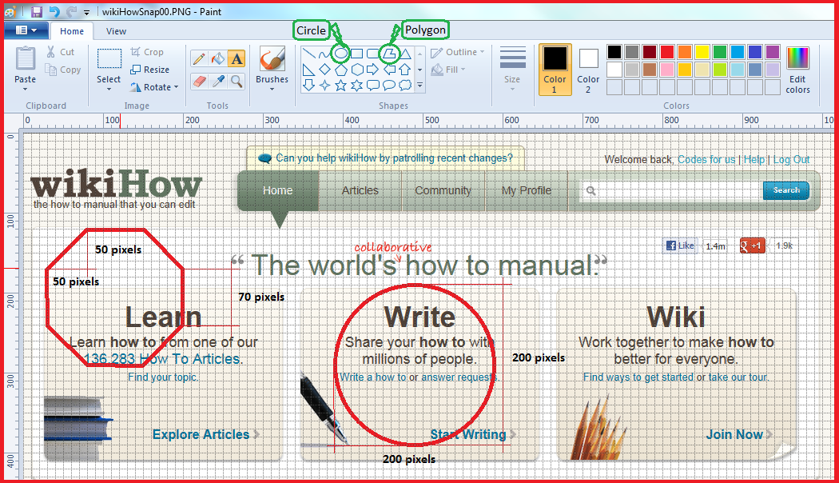
Task: Select the Color picker eyedropper tool
Action: point(217,82)
